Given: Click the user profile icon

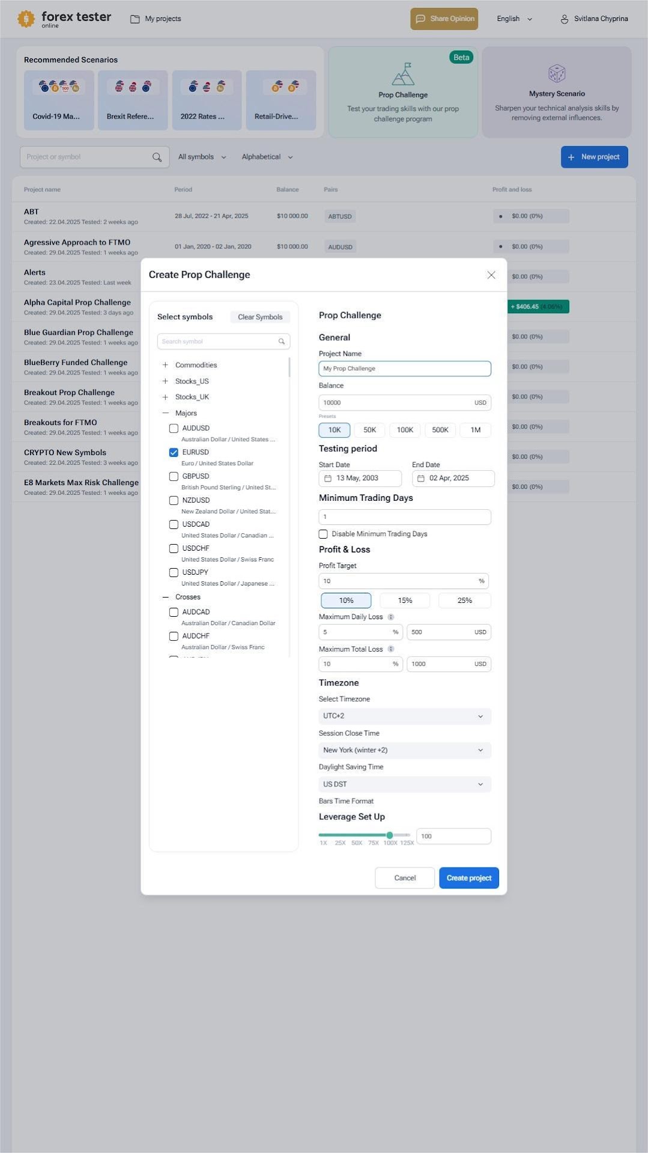Looking at the screenshot, I should coord(564,19).
